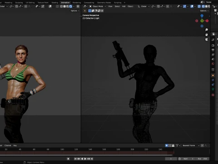Open the red checker Texture properties tab

(213, 95)
